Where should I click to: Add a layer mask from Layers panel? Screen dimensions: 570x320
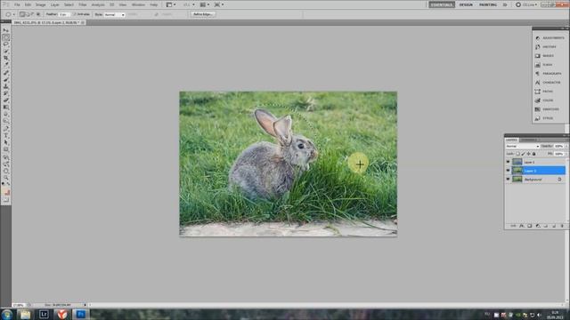(x=530, y=226)
